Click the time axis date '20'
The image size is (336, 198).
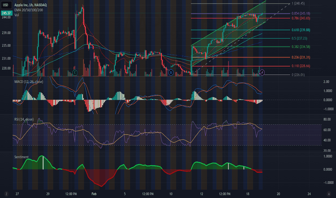point(278,194)
